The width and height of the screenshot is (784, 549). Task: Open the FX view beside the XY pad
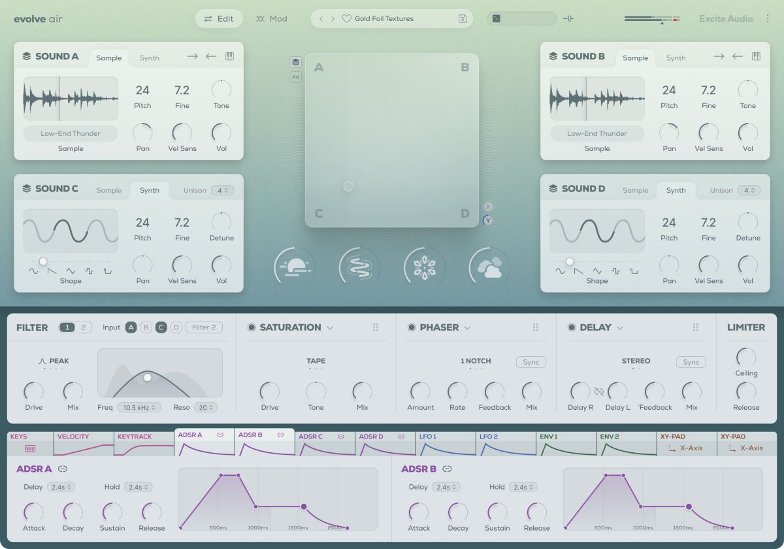(295, 76)
